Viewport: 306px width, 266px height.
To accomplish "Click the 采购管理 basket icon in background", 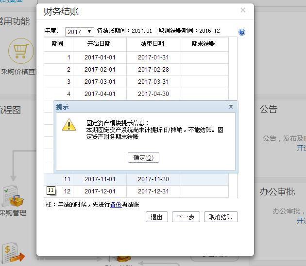I will tap(13, 196).
